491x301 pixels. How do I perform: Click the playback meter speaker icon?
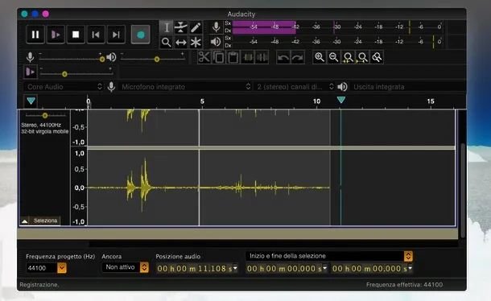(x=216, y=42)
